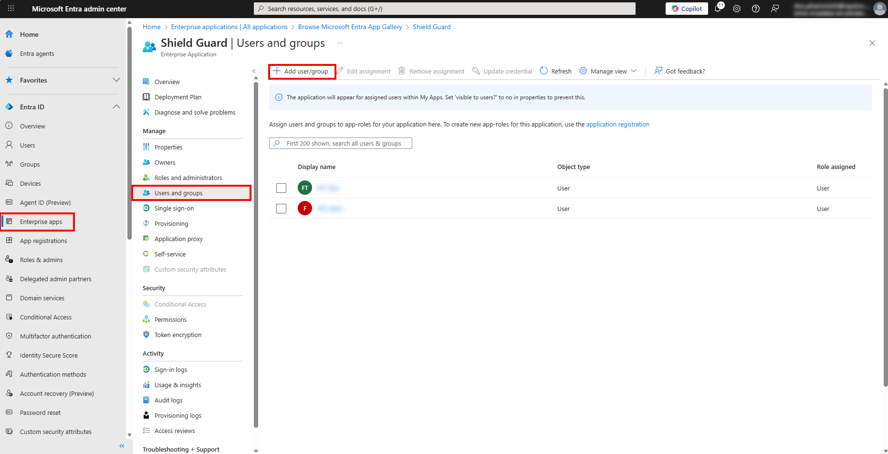Collapse the resource menu with double chevron
The width and height of the screenshot is (888, 454).
[254, 71]
